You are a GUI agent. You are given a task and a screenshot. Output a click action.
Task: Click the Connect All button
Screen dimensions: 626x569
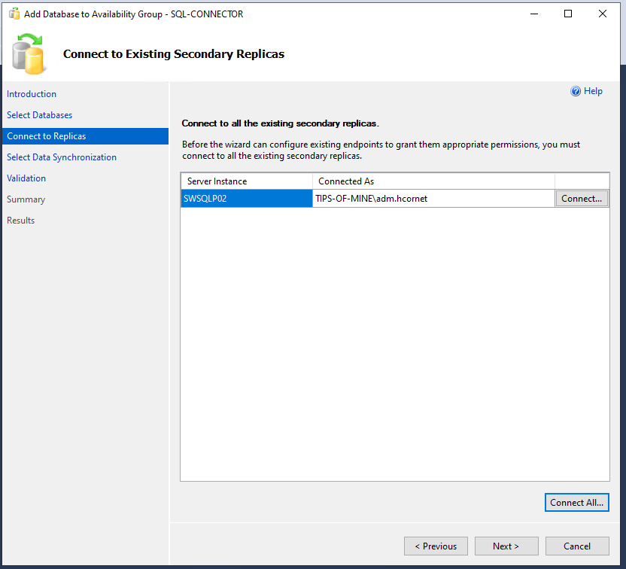(576, 503)
